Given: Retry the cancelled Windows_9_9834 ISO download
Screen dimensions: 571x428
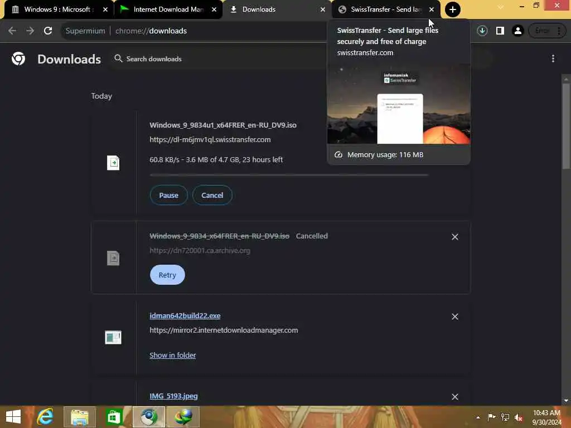Looking at the screenshot, I should coord(167,275).
